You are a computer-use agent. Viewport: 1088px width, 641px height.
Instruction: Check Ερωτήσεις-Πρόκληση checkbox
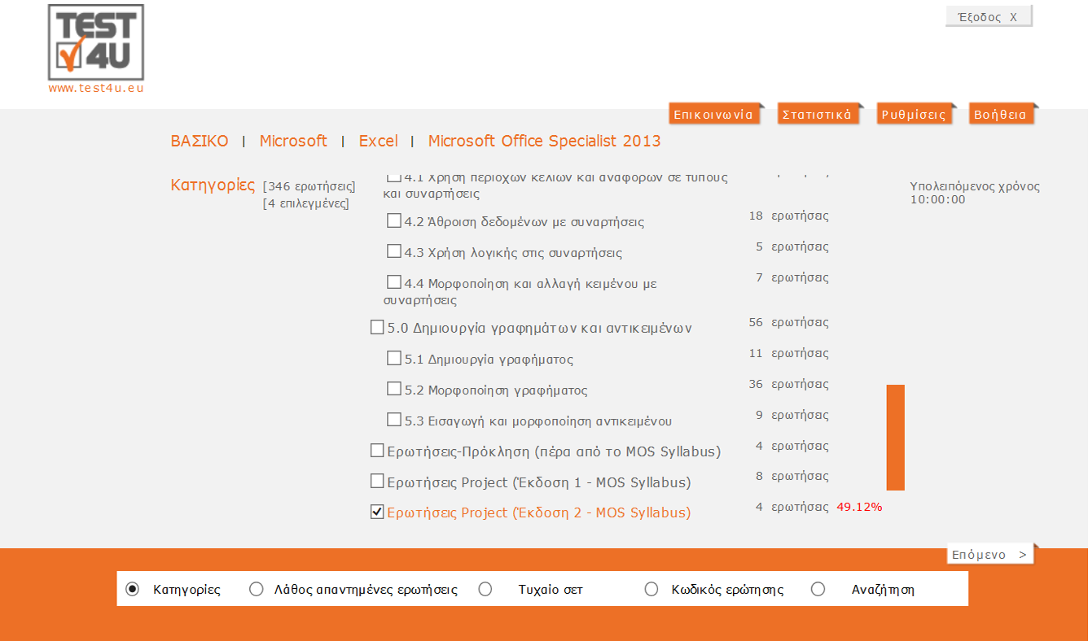click(377, 450)
